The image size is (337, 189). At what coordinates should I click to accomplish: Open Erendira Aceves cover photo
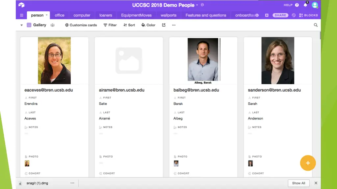click(x=54, y=60)
